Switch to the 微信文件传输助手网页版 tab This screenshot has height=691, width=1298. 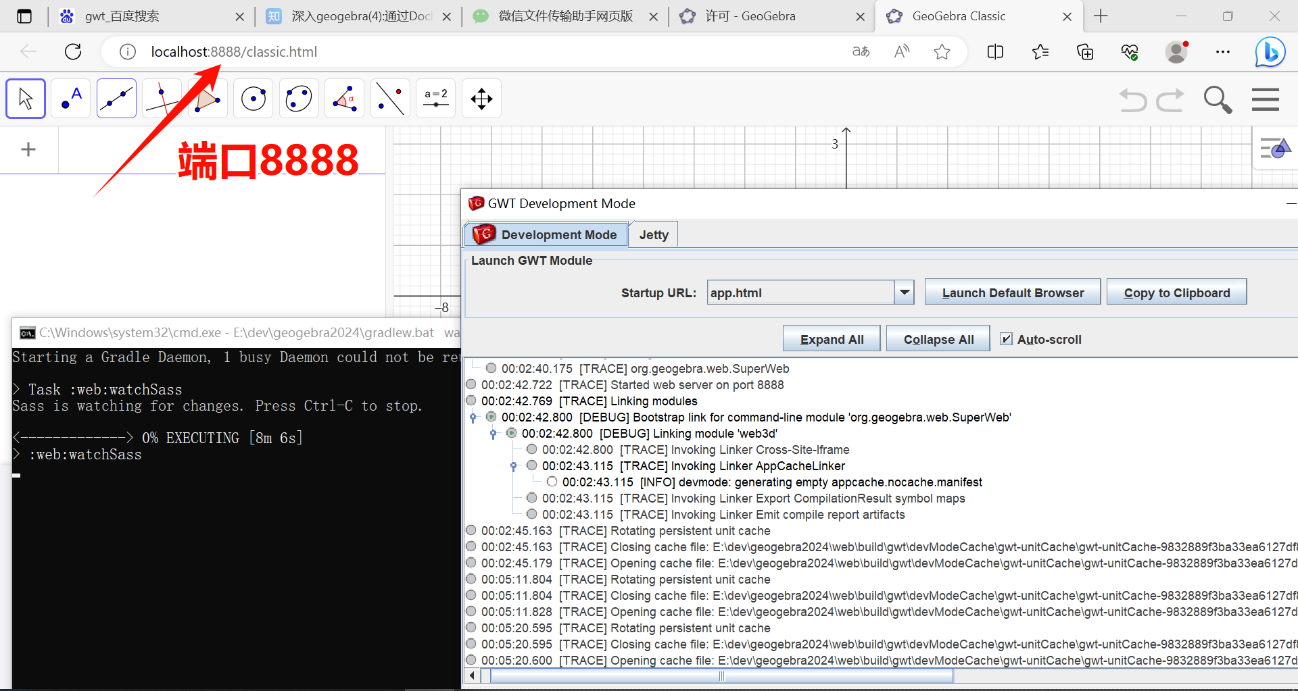565,16
